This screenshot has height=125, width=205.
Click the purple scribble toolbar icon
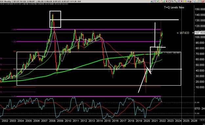pyautogui.click(x=155, y=1)
